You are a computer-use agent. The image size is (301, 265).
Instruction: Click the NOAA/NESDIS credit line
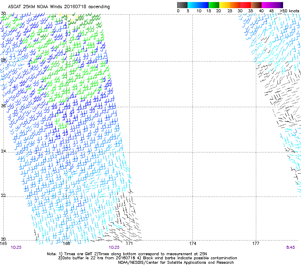click(x=176, y=263)
